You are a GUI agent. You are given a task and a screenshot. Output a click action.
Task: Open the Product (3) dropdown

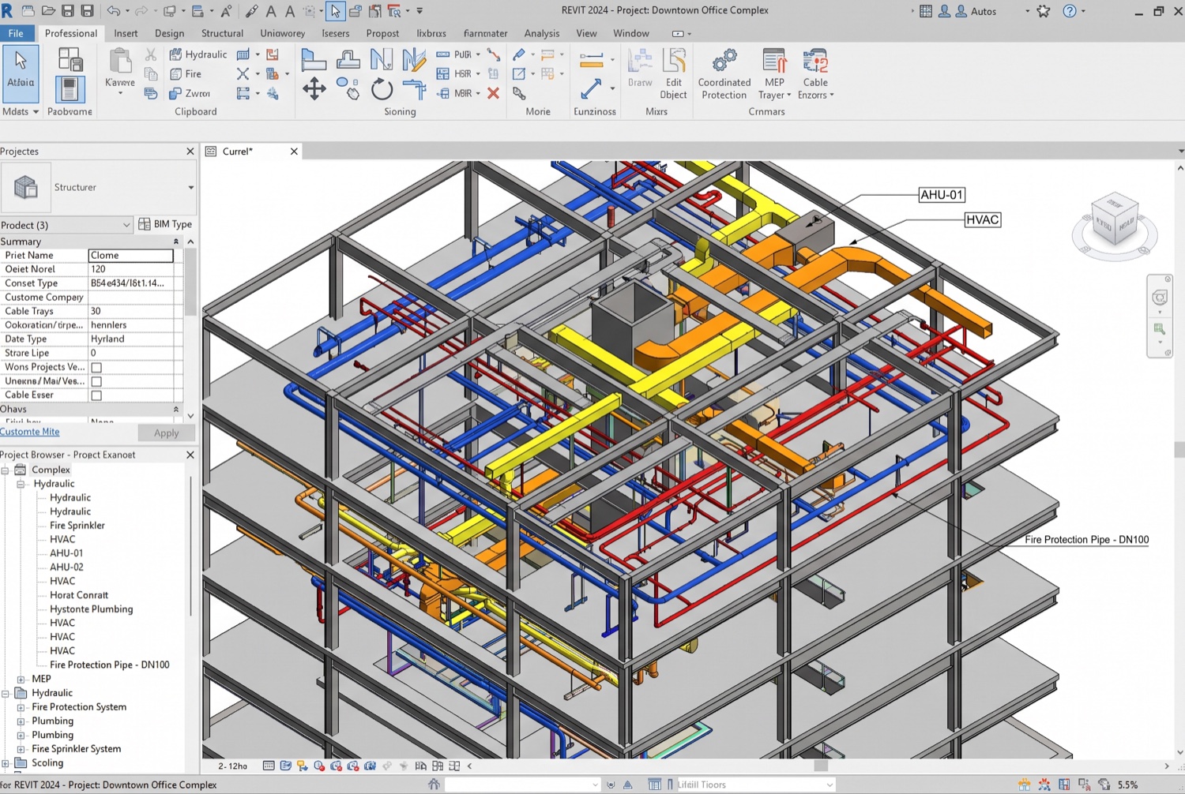(66, 225)
